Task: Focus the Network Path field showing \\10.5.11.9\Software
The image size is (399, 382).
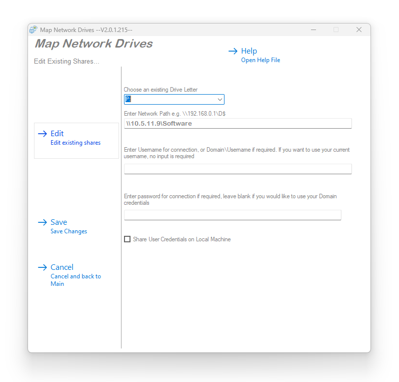Action: click(237, 123)
